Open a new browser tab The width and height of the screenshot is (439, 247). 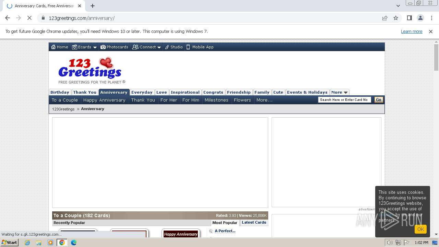point(93,6)
